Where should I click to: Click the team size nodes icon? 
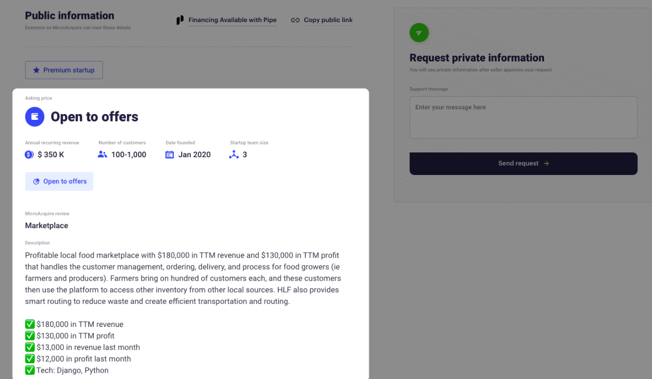coord(234,155)
